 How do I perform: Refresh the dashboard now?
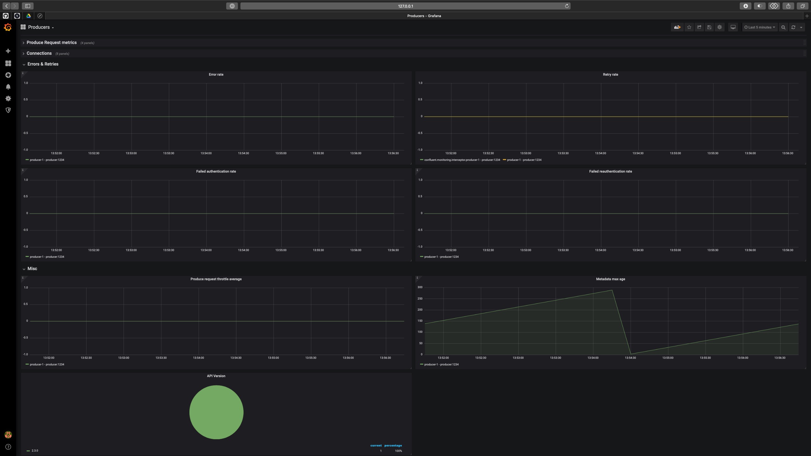pos(793,27)
